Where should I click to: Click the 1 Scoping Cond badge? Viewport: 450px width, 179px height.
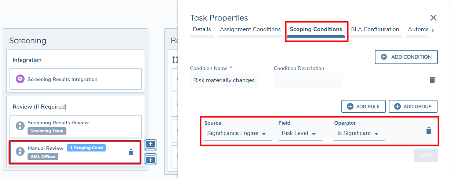point(86,148)
